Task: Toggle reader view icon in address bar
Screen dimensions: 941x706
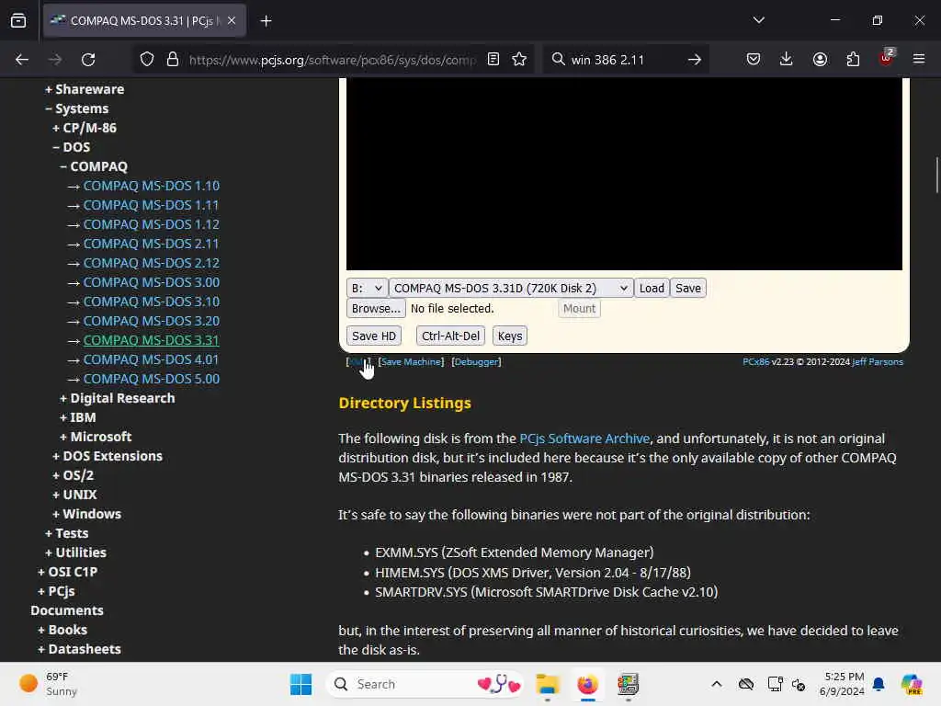Action: (x=493, y=60)
